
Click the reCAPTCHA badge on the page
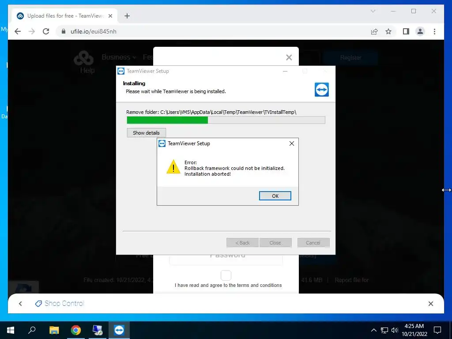coord(23,287)
